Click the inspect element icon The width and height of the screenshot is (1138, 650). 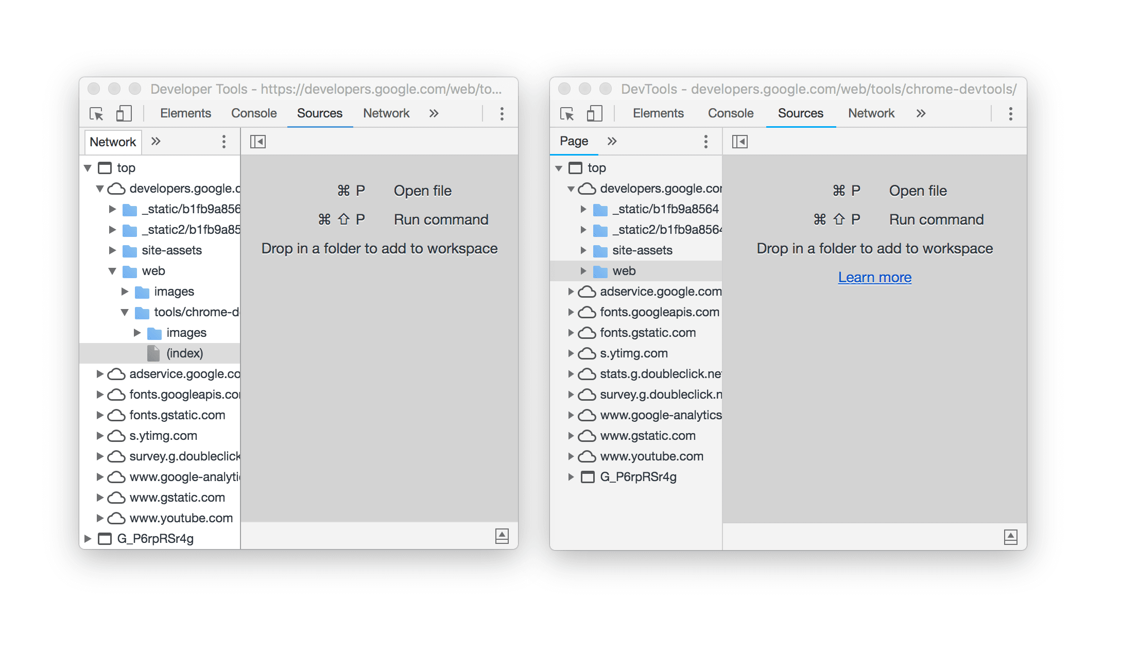click(x=97, y=113)
